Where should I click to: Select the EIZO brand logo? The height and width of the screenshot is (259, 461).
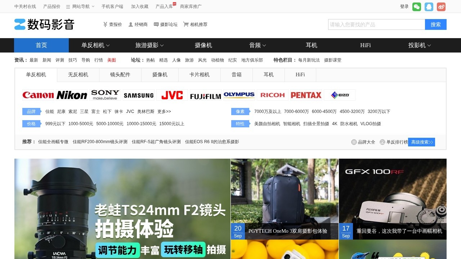[340, 95]
